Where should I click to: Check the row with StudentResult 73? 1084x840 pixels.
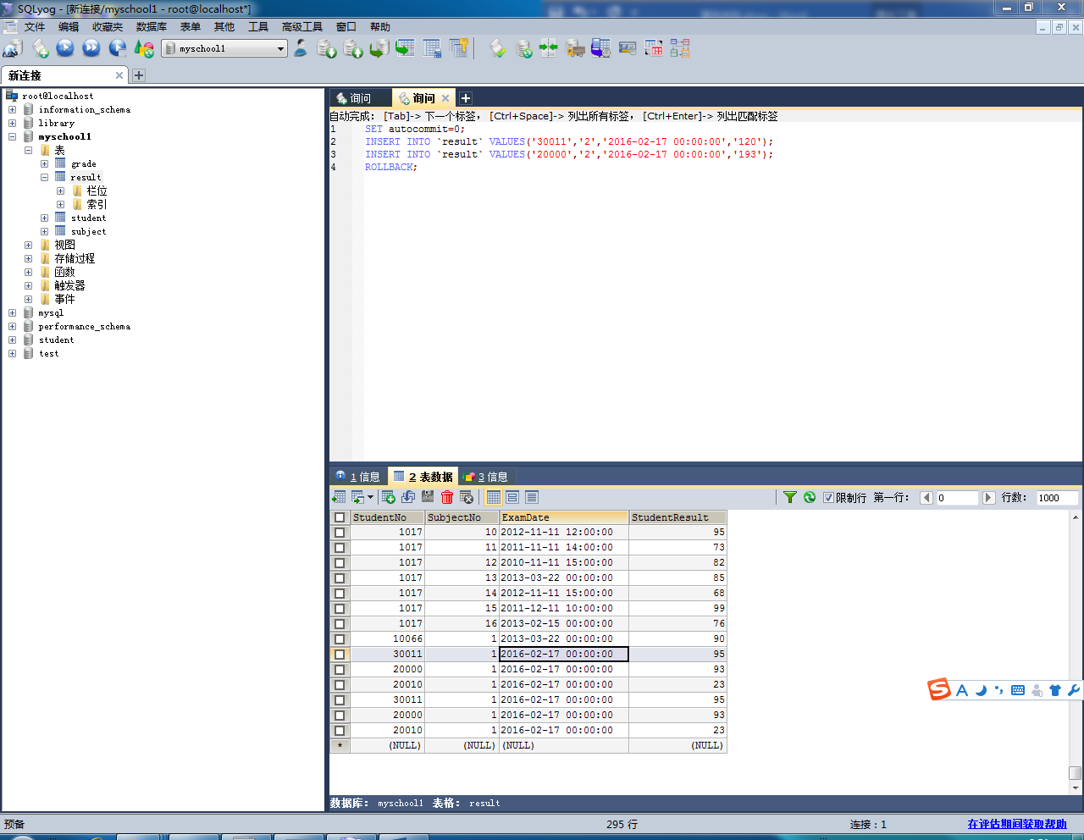point(340,548)
